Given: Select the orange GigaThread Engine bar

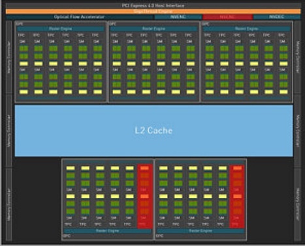Looking at the screenshot, I should [x=153, y=12].
